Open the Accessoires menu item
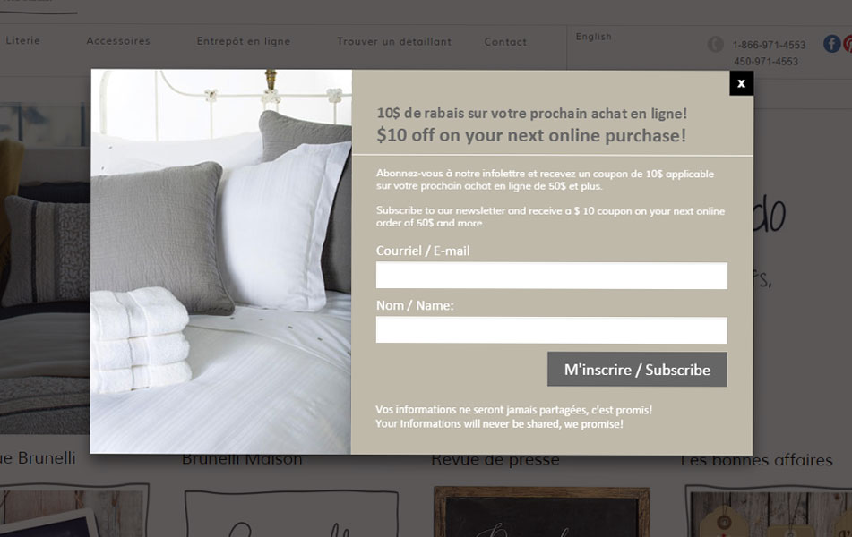The image size is (852, 537). pyautogui.click(x=118, y=41)
